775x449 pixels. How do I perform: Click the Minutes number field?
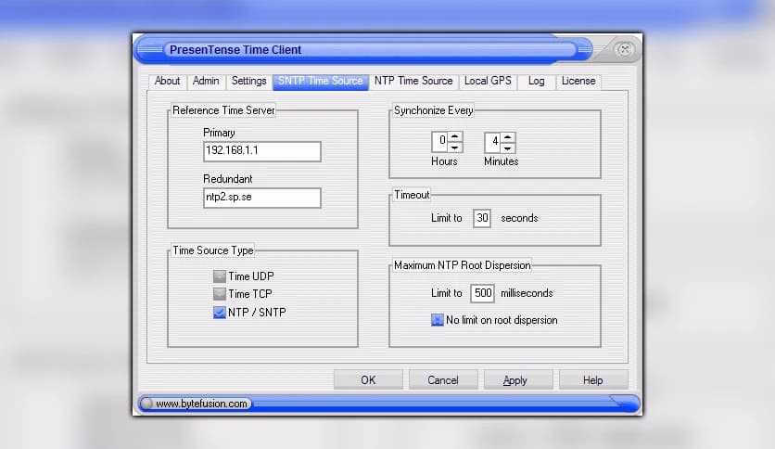[x=492, y=143]
